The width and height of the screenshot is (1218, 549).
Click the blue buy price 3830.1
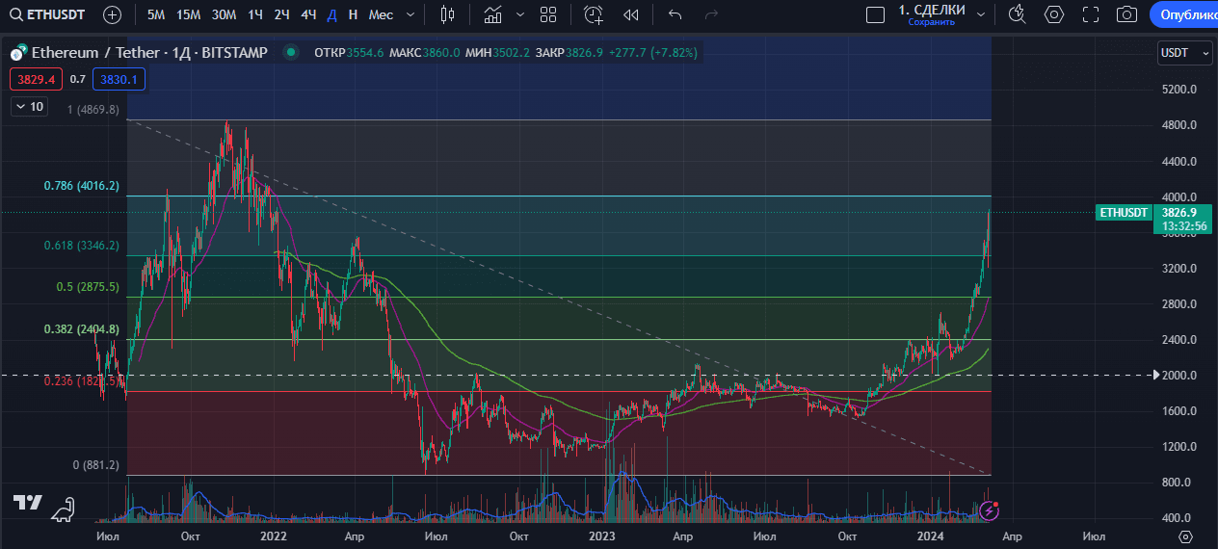click(x=119, y=79)
